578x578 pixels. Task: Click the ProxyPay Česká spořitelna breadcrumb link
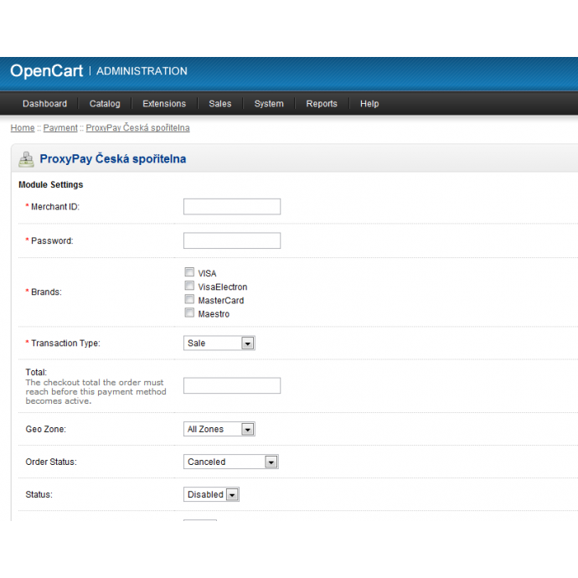click(x=138, y=127)
